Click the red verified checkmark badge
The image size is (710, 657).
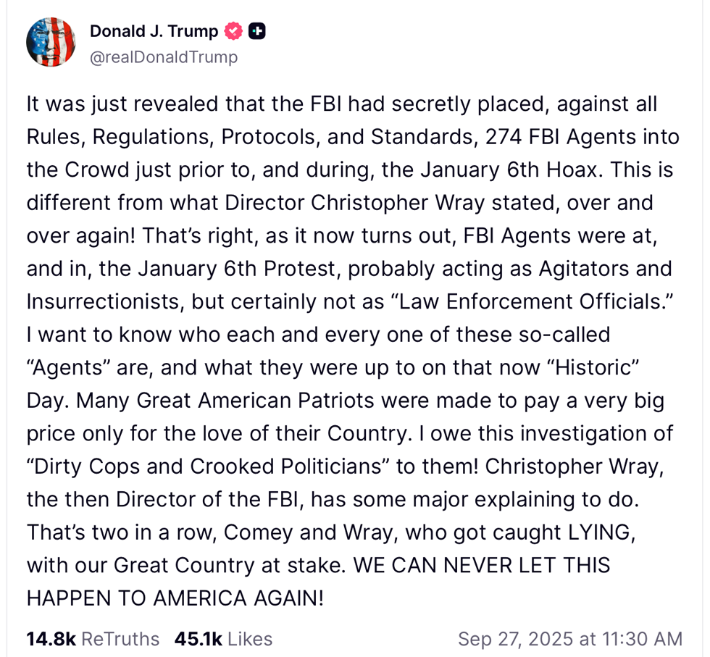point(233,31)
